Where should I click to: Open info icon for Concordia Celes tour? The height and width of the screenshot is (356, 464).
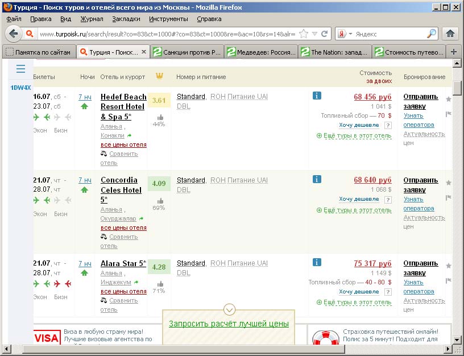317,179
